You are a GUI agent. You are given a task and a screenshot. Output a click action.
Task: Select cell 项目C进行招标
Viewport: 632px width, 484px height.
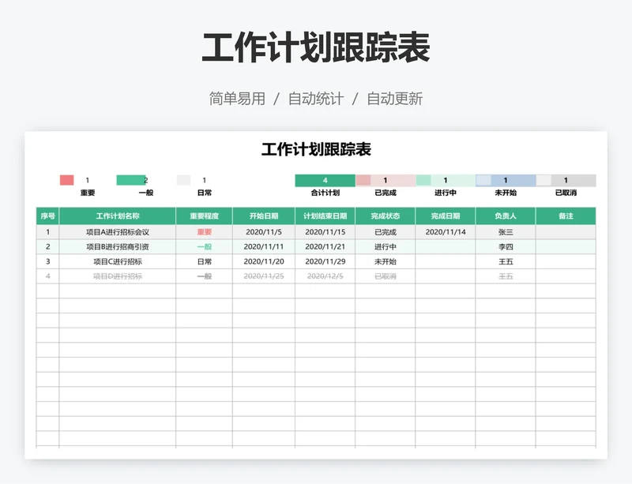click(x=117, y=261)
